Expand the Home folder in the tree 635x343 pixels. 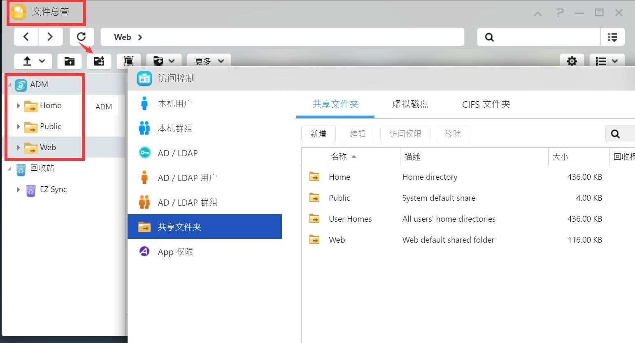(x=18, y=106)
